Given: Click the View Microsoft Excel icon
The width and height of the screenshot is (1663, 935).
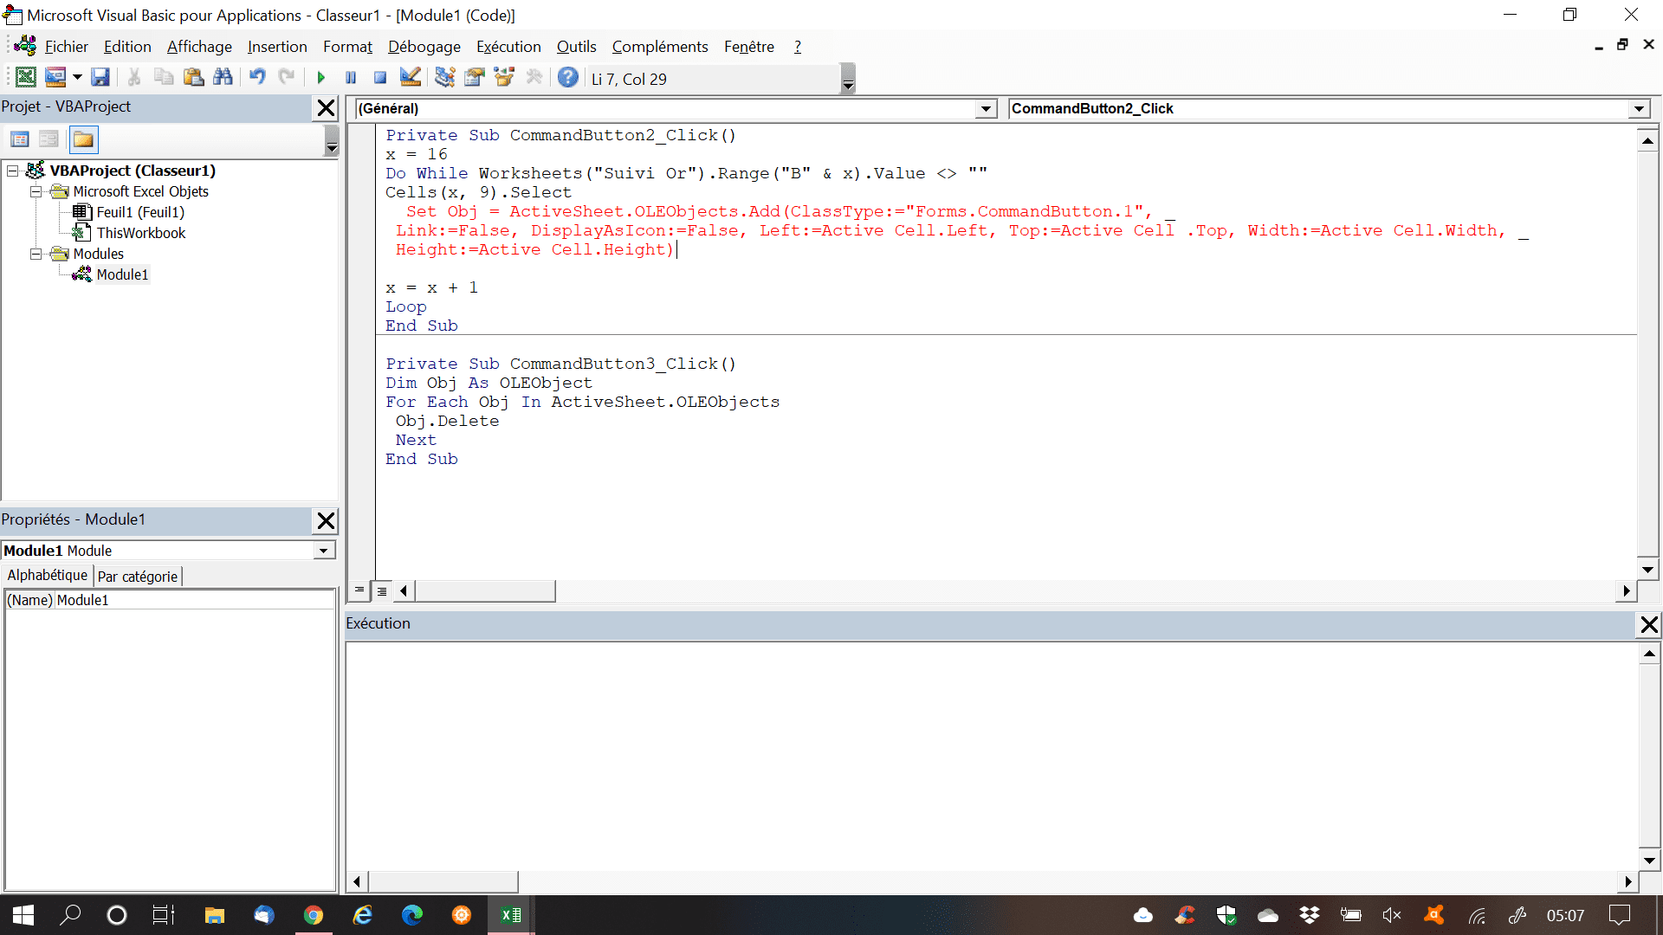Looking at the screenshot, I should pos(26,78).
